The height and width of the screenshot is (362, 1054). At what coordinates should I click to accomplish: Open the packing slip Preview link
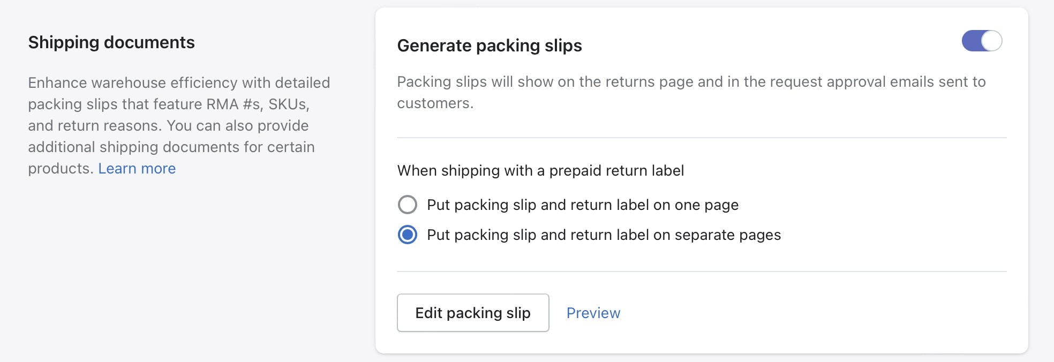(x=593, y=313)
